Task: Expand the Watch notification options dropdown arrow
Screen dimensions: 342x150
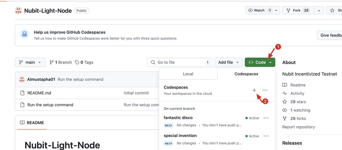Action: (x=276, y=10)
